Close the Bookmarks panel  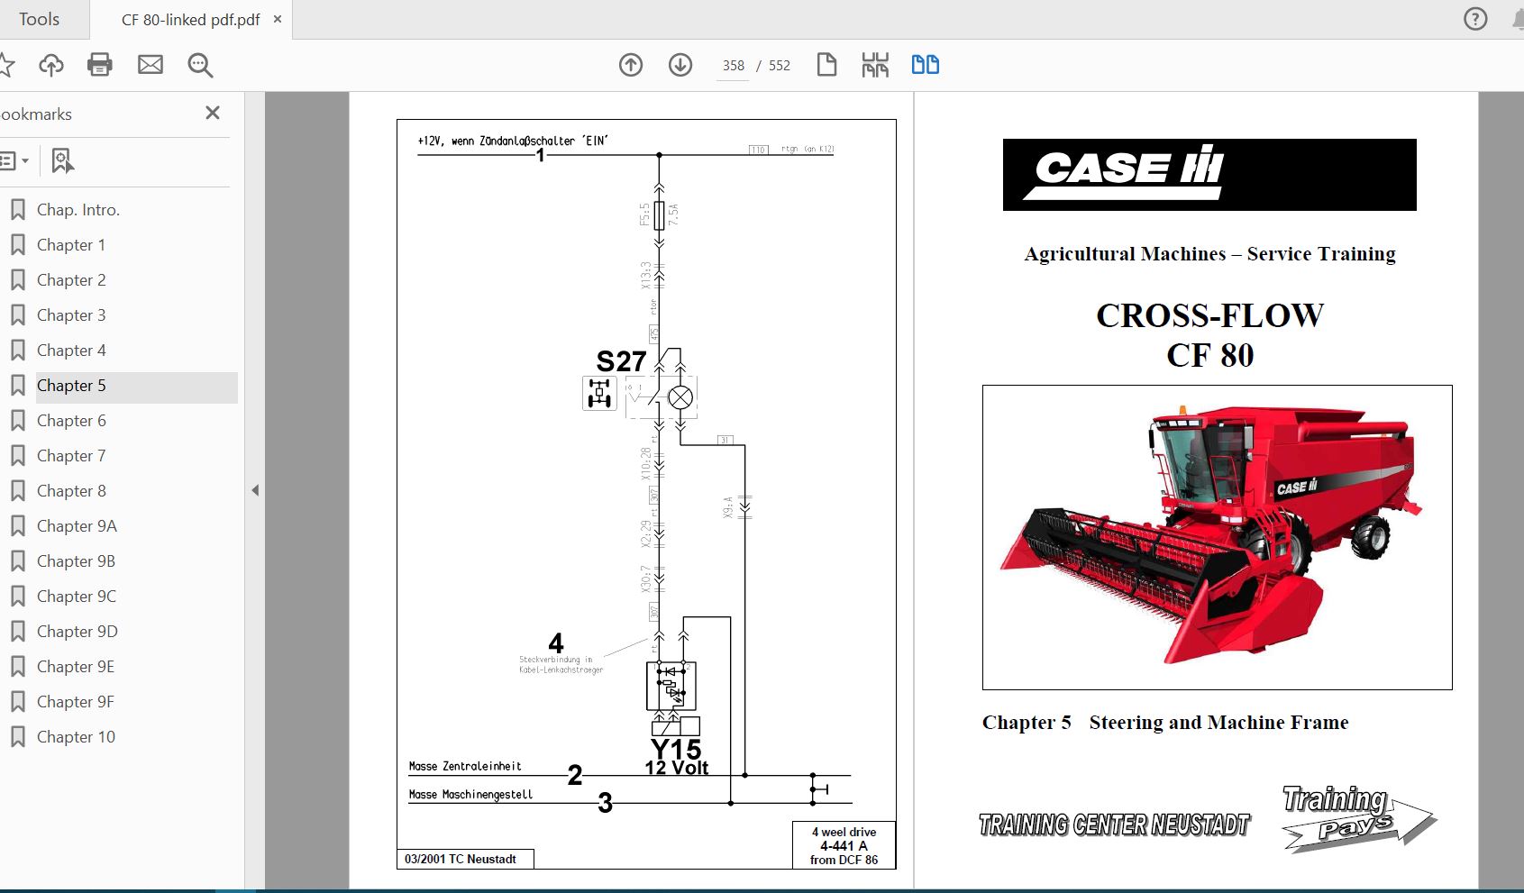tap(213, 113)
